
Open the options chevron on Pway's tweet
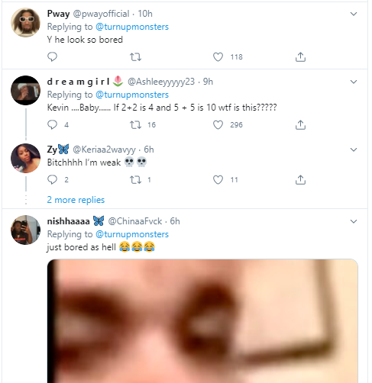point(354,14)
